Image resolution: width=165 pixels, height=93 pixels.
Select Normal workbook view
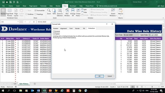[3, 12]
